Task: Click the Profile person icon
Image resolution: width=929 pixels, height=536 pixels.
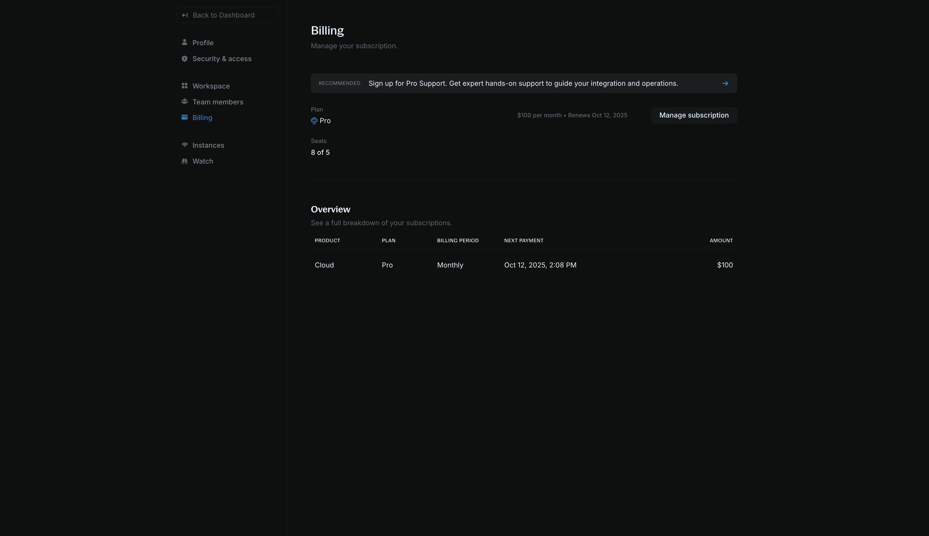Action: point(184,42)
